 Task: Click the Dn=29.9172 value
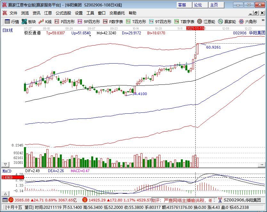coord(132,33)
